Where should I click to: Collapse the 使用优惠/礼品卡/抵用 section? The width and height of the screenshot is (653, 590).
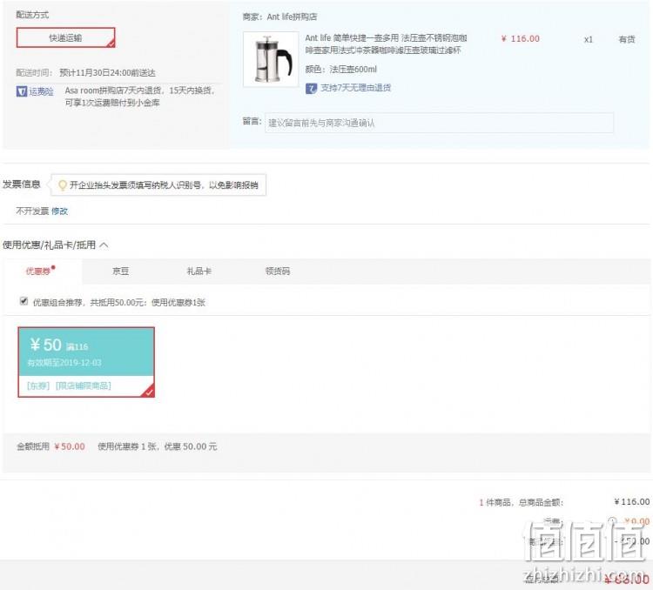click(x=104, y=245)
